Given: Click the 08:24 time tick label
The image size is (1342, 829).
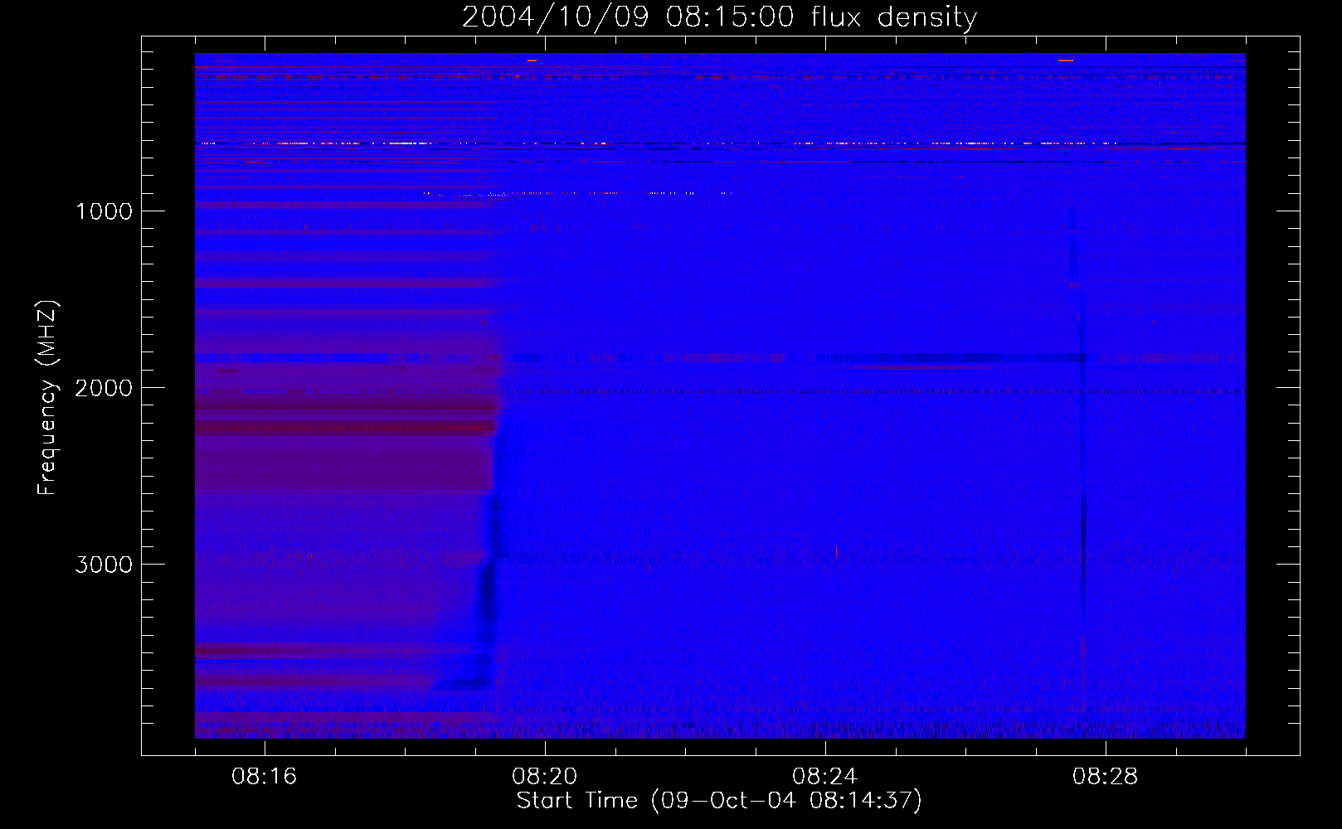Looking at the screenshot, I should [824, 777].
